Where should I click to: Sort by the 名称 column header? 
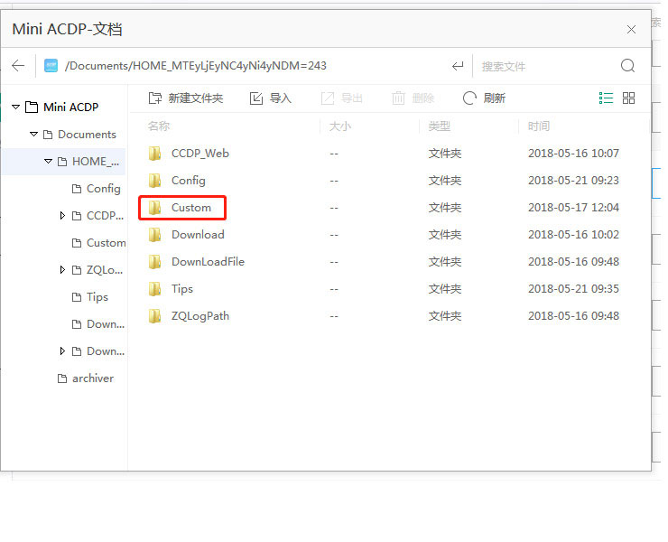159,126
